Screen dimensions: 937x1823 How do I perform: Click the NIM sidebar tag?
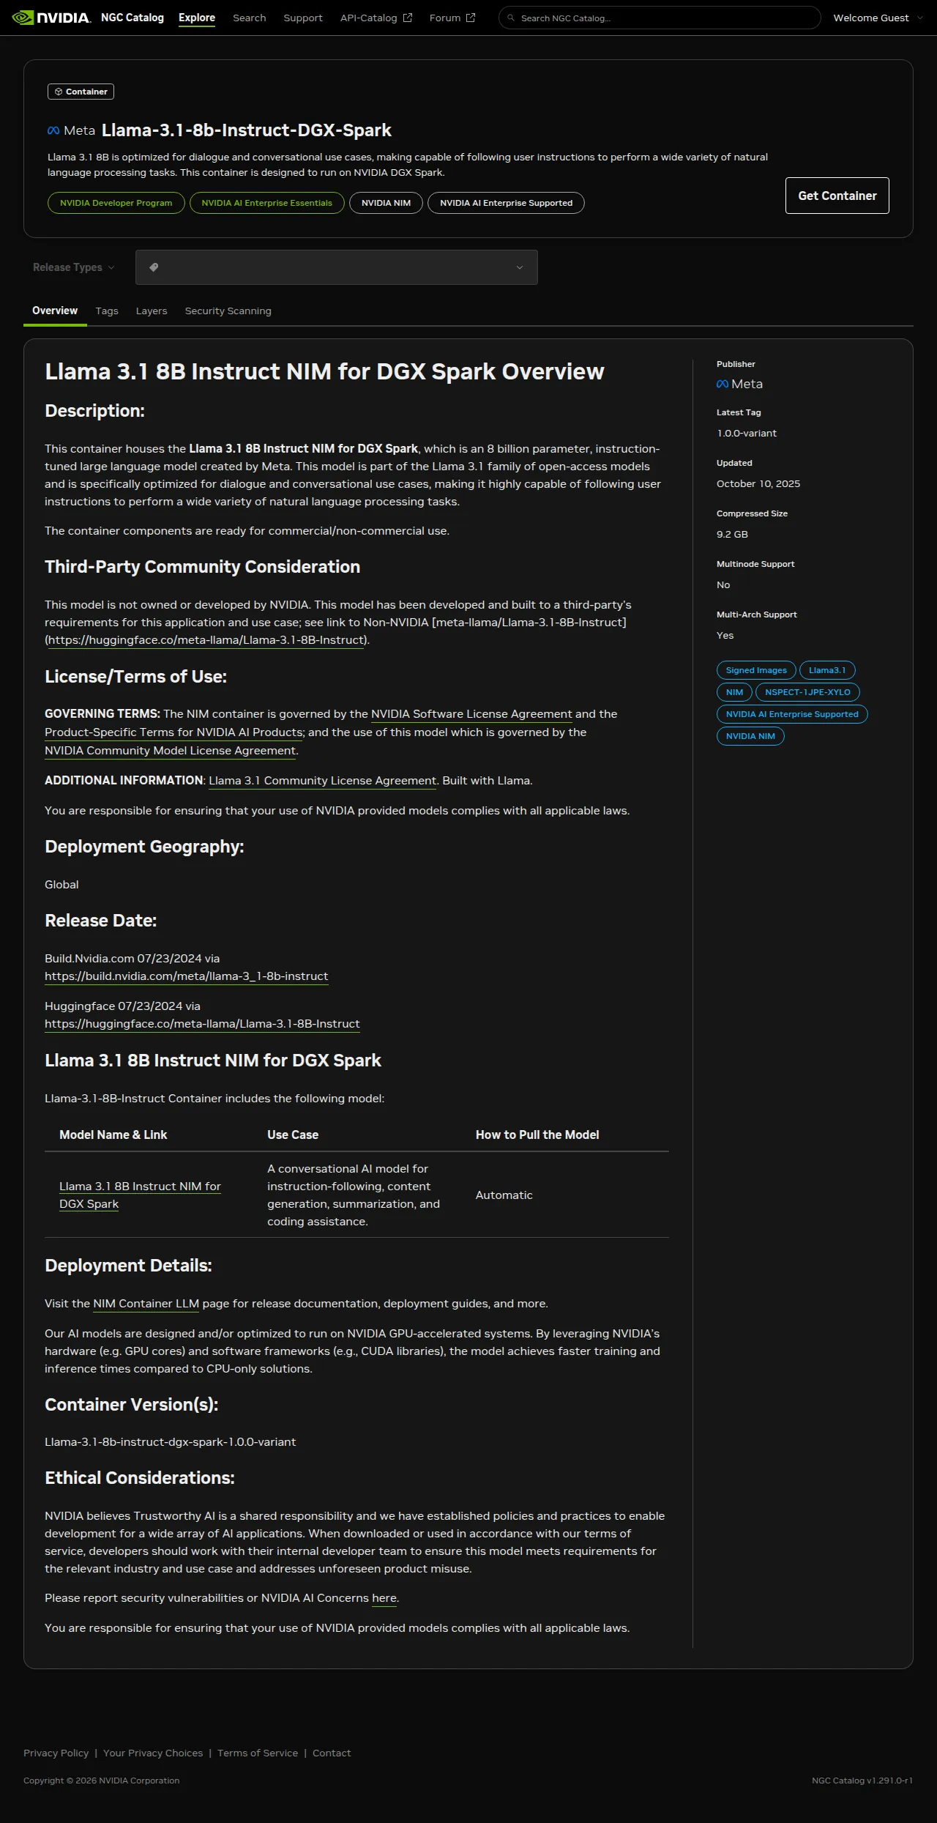pos(734,692)
